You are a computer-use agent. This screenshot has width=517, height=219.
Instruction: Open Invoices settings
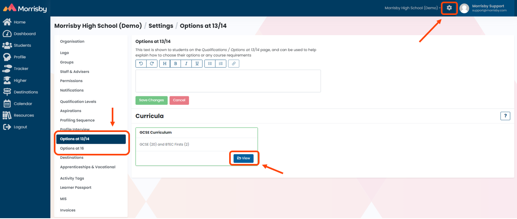[x=68, y=210]
